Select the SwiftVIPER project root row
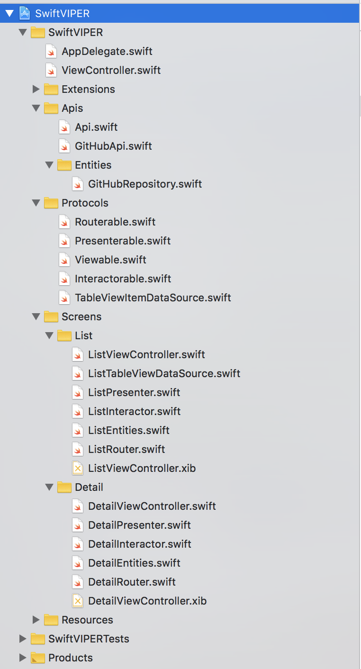The height and width of the screenshot is (669, 361). click(x=180, y=13)
